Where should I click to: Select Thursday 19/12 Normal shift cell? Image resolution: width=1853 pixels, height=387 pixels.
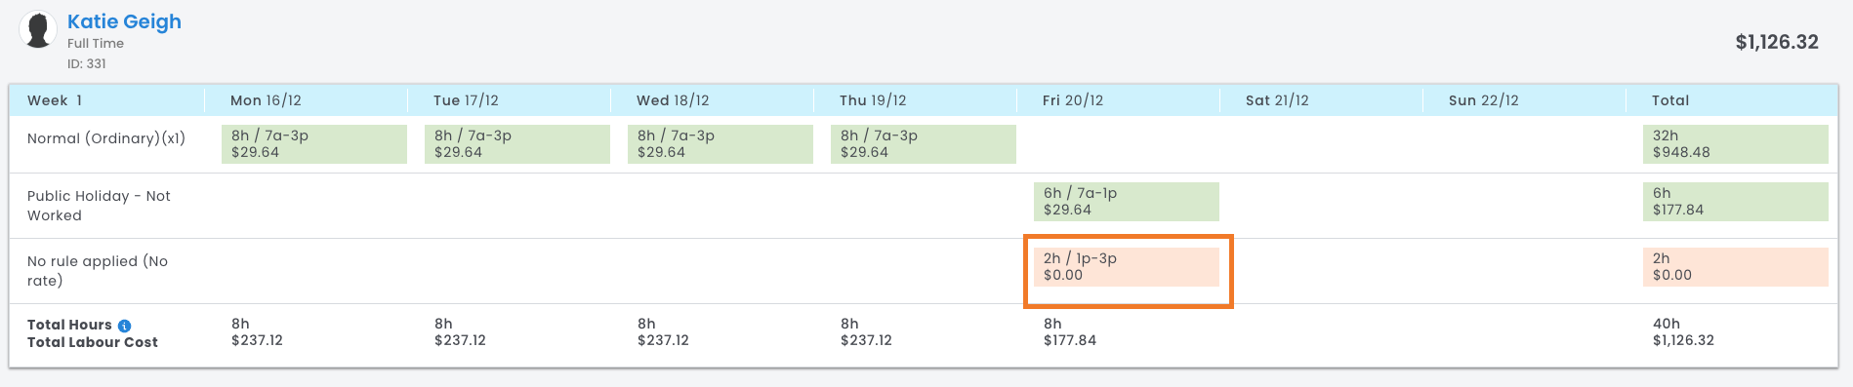click(924, 144)
